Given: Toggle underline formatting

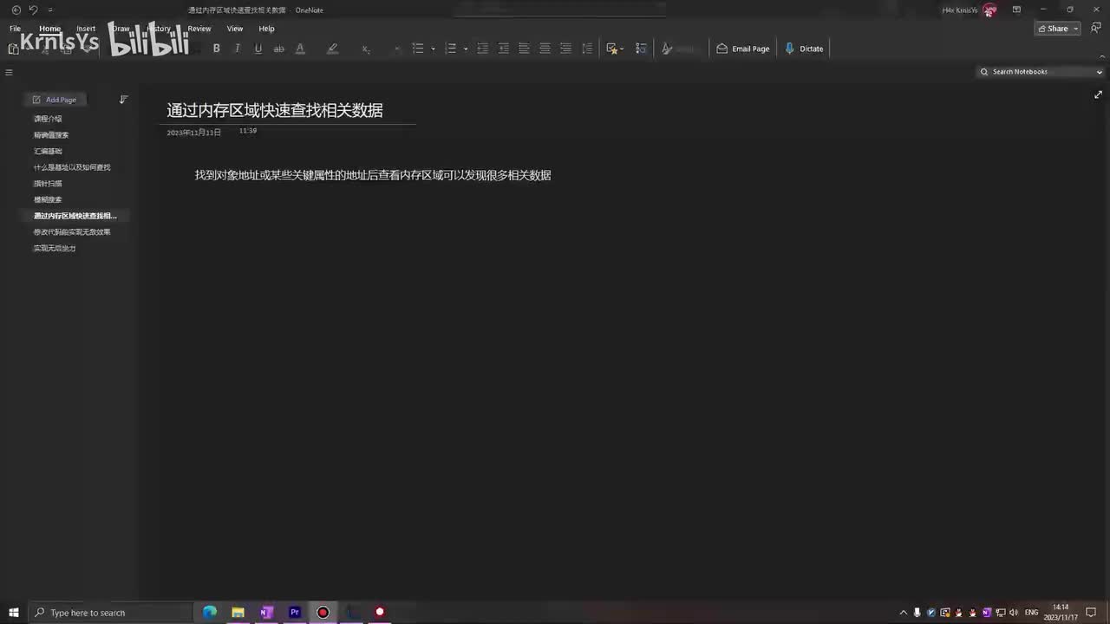Looking at the screenshot, I should coord(258,49).
